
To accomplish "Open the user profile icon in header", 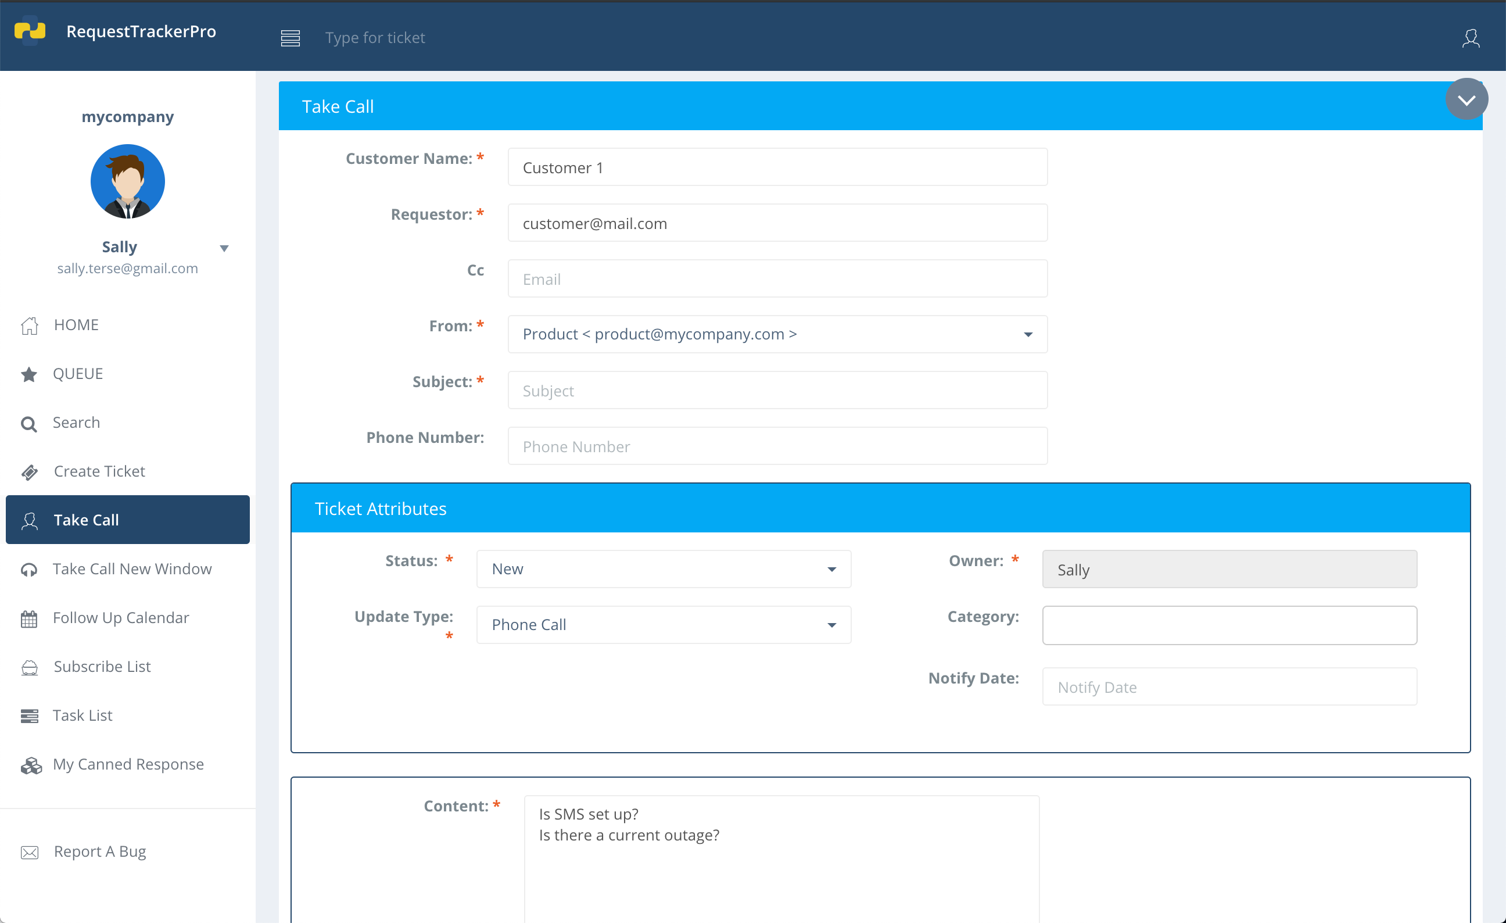I will [1471, 38].
